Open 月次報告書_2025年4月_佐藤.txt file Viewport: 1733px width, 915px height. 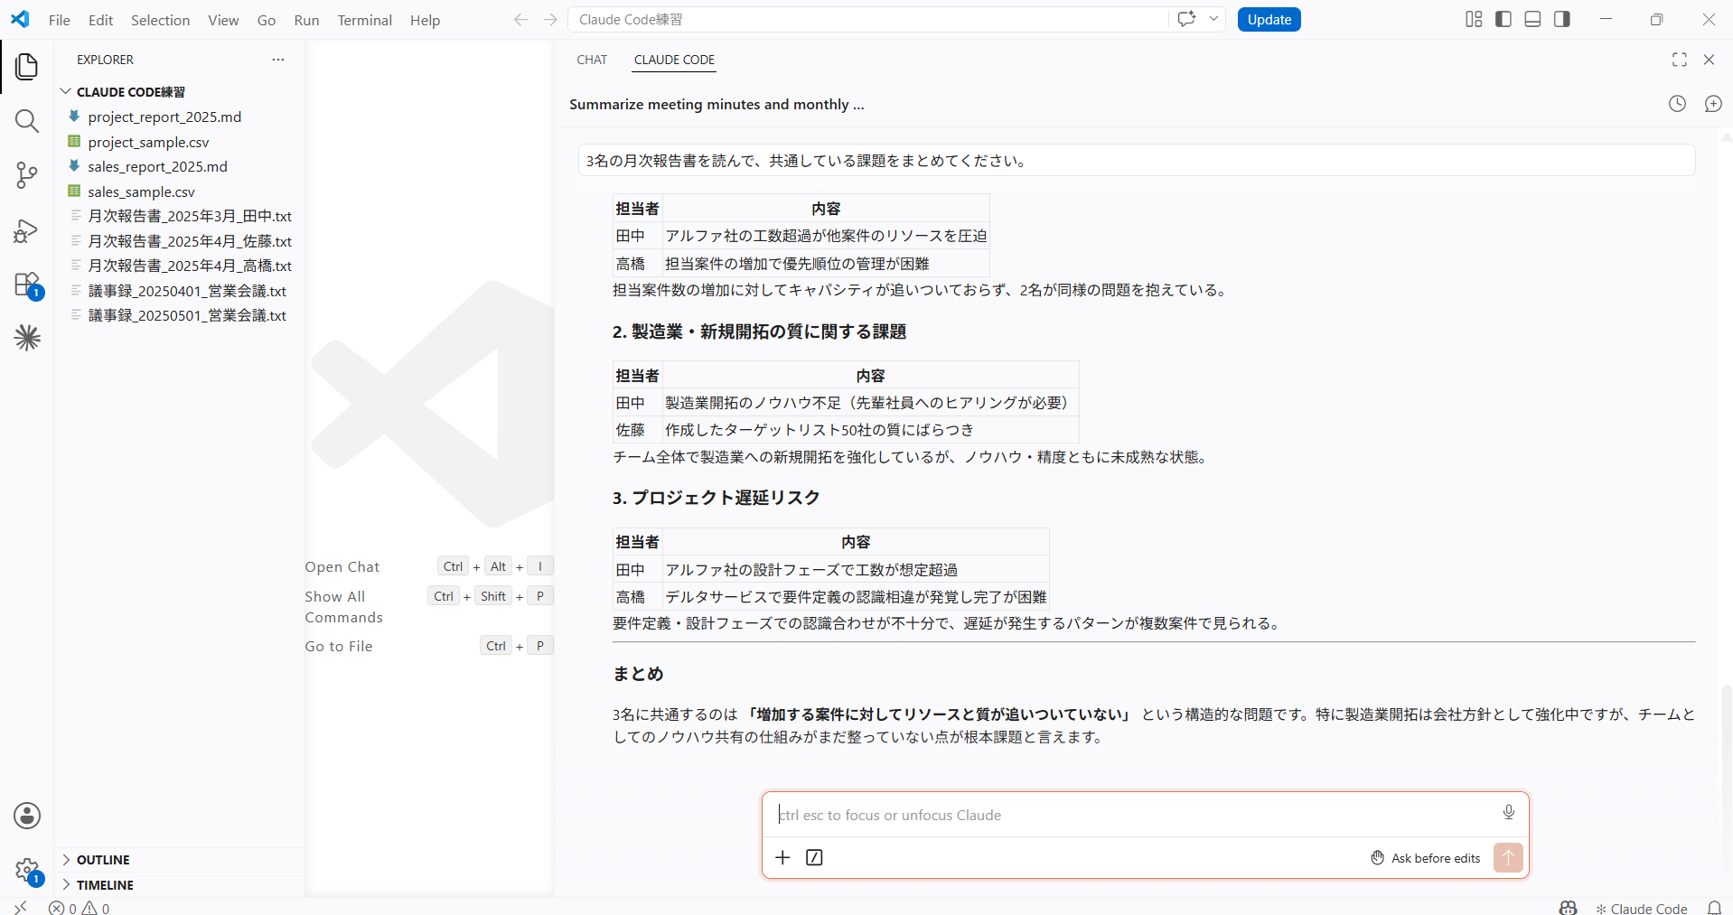click(x=190, y=241)
